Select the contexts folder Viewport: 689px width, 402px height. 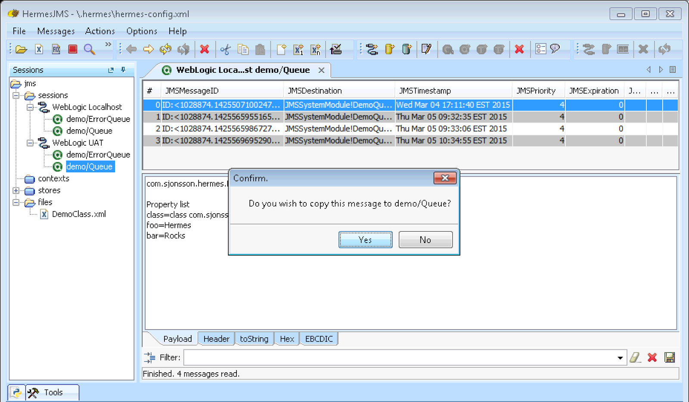coord(53,178)
